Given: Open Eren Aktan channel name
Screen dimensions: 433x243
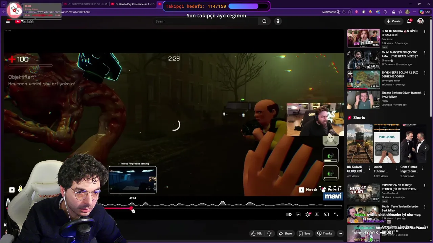Looking at the screenshot, I should click(x=387, y=39).
